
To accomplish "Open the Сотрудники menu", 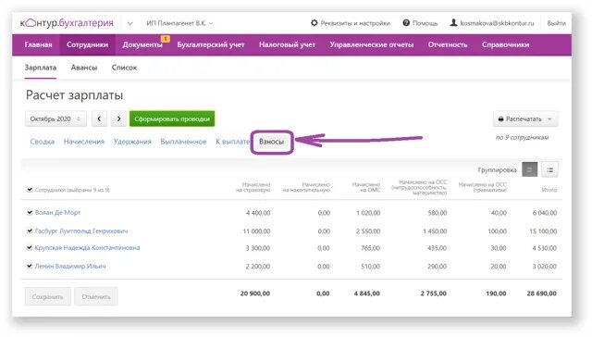I will point(87,44).
